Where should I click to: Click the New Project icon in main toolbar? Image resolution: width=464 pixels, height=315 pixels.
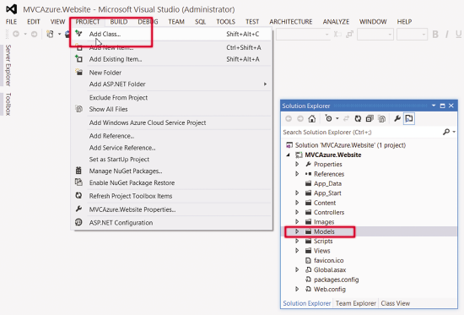point(50,34)
